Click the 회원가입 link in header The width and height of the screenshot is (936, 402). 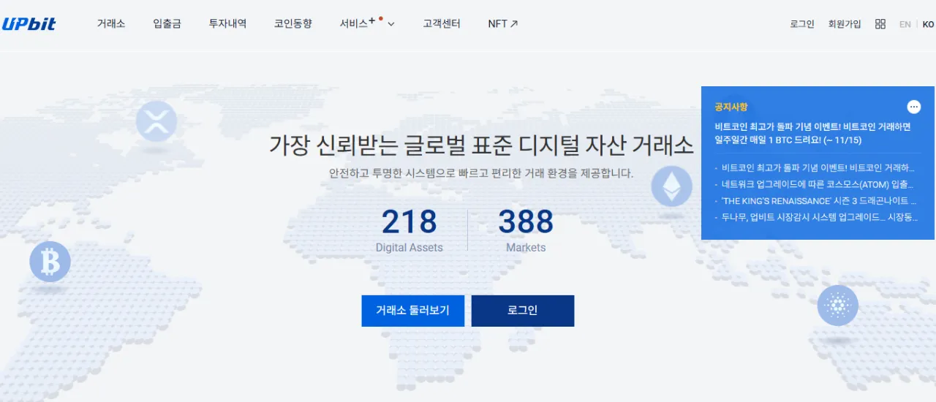(x=845, y=24)
